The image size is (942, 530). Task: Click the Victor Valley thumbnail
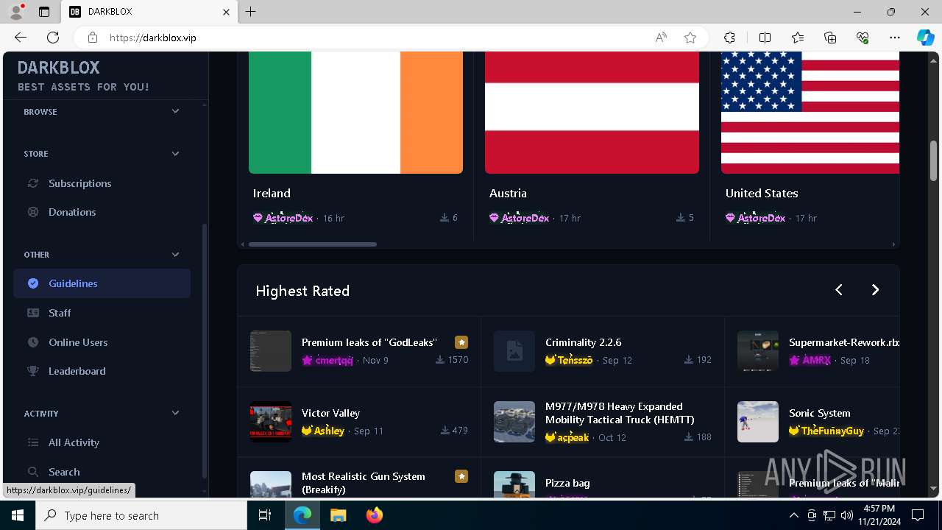coord(271,422)
